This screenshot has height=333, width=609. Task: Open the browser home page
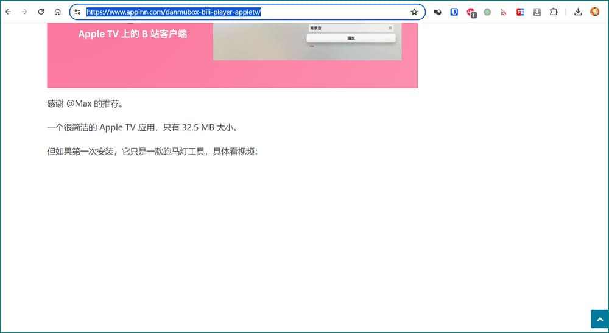(57, 12)
